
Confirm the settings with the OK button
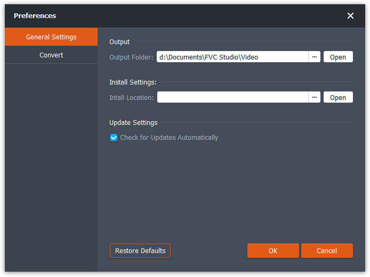273,251
